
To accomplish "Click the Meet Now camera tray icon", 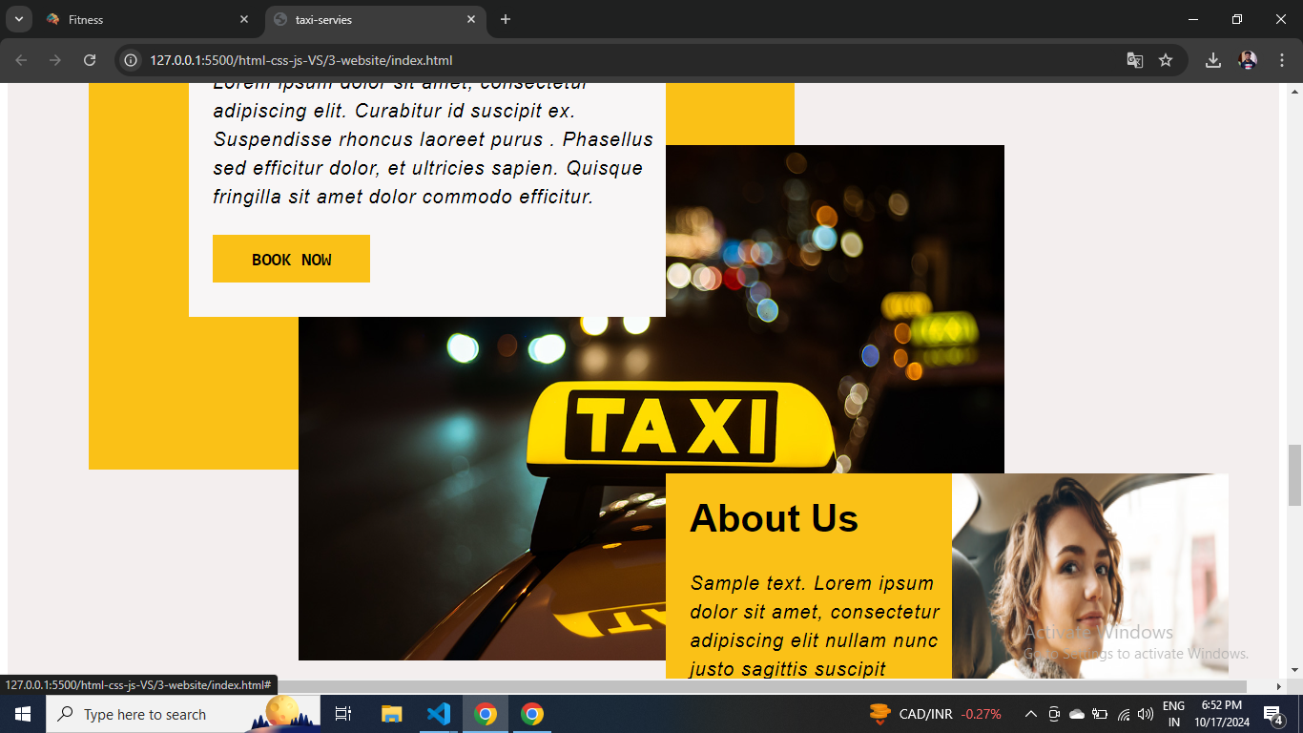I will tap(1054, 714).
